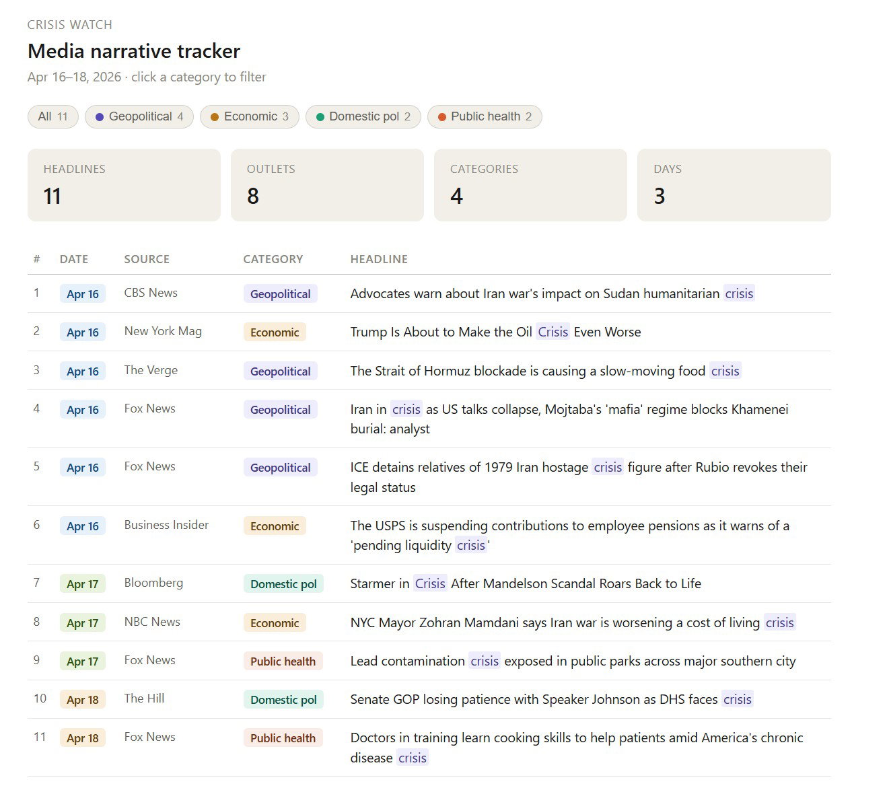889x788 pixels.
Task: Click Apr 16 date badge in row 1
Action: click(x=83, y=294)
